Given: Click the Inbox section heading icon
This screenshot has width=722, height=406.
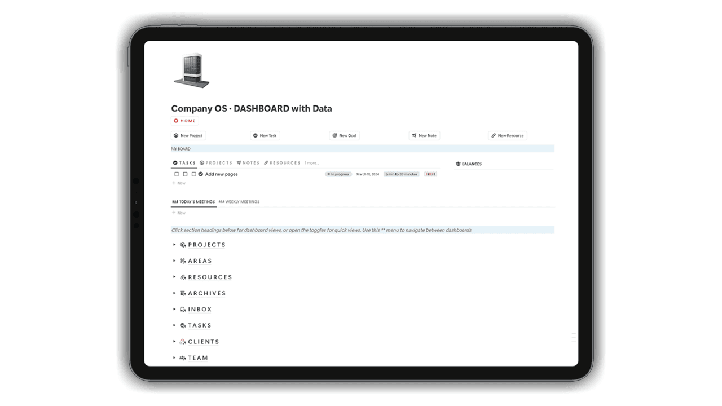Looking at the screenshot, I should (x=183, y=310).
